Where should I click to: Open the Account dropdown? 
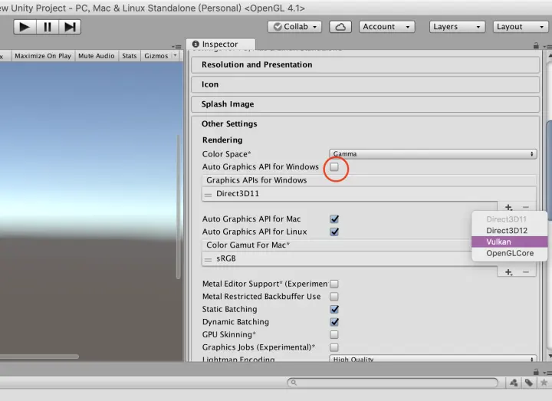[386, 27]
